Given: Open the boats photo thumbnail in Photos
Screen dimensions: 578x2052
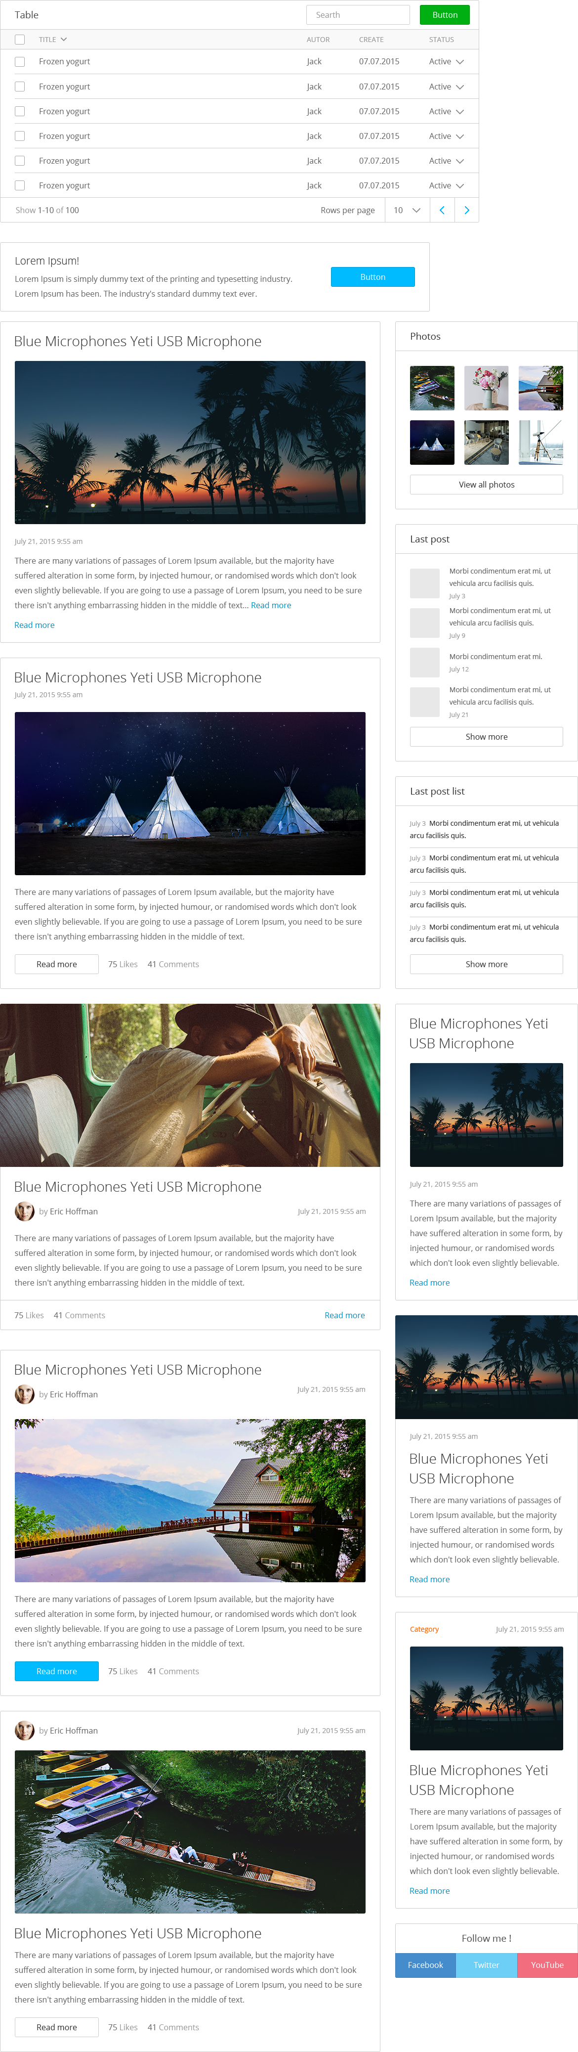Looking at the screenshot, I should 432,388.
